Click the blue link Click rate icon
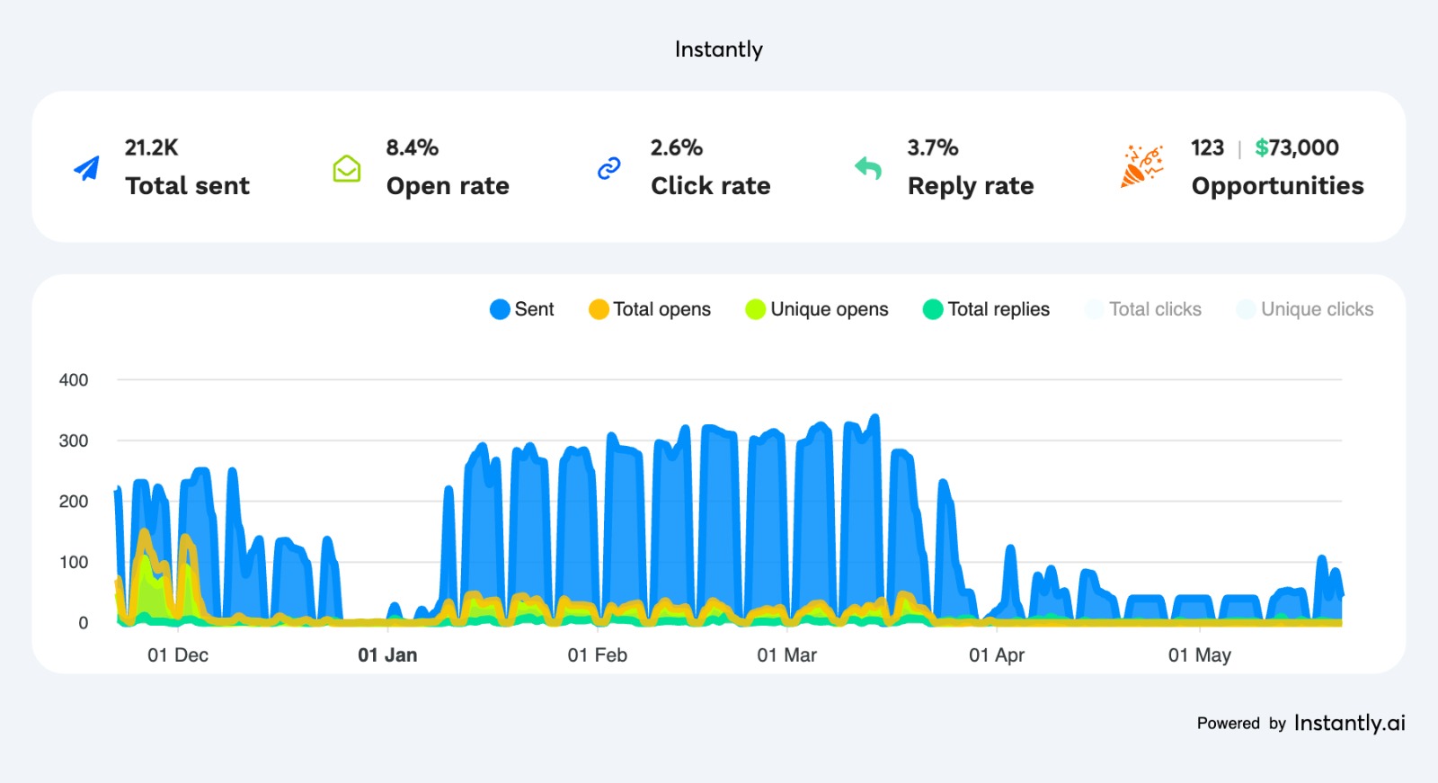Viewport: 1438px width, 783px height. coord(609,168)
